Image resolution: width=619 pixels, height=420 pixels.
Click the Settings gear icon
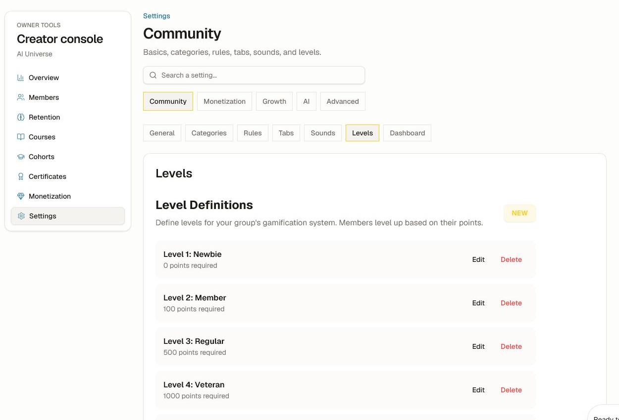pos(21,216)
